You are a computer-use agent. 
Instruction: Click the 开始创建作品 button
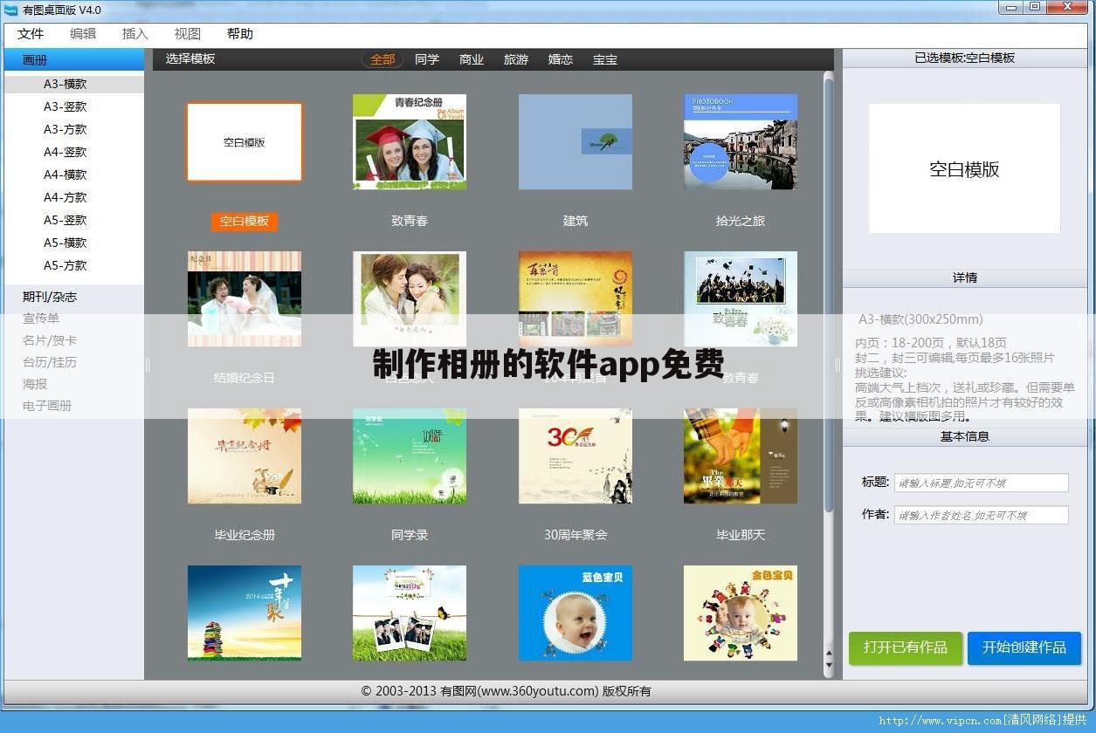coord(1024,647)
